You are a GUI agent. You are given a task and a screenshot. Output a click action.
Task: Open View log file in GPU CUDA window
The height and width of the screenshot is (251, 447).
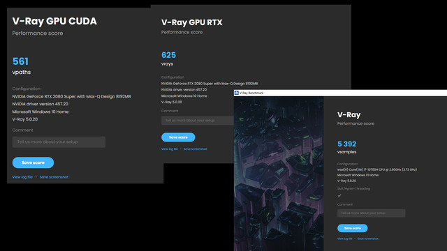click(x=22, y=177)
